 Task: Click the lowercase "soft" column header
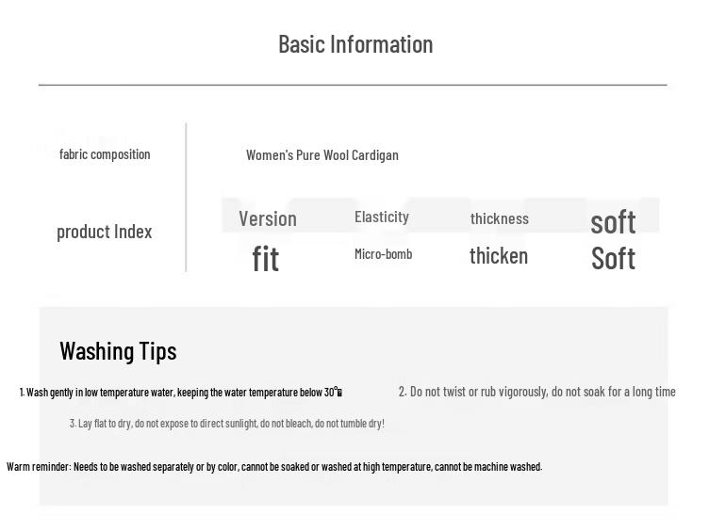click(x=613, y=222)
